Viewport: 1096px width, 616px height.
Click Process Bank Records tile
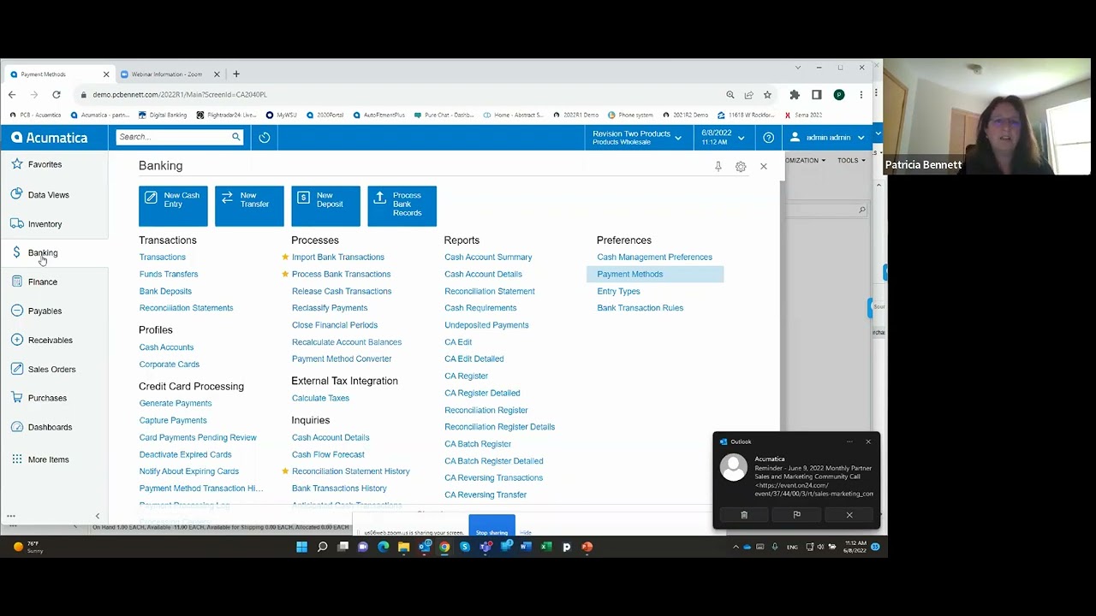tap(402, 206)
